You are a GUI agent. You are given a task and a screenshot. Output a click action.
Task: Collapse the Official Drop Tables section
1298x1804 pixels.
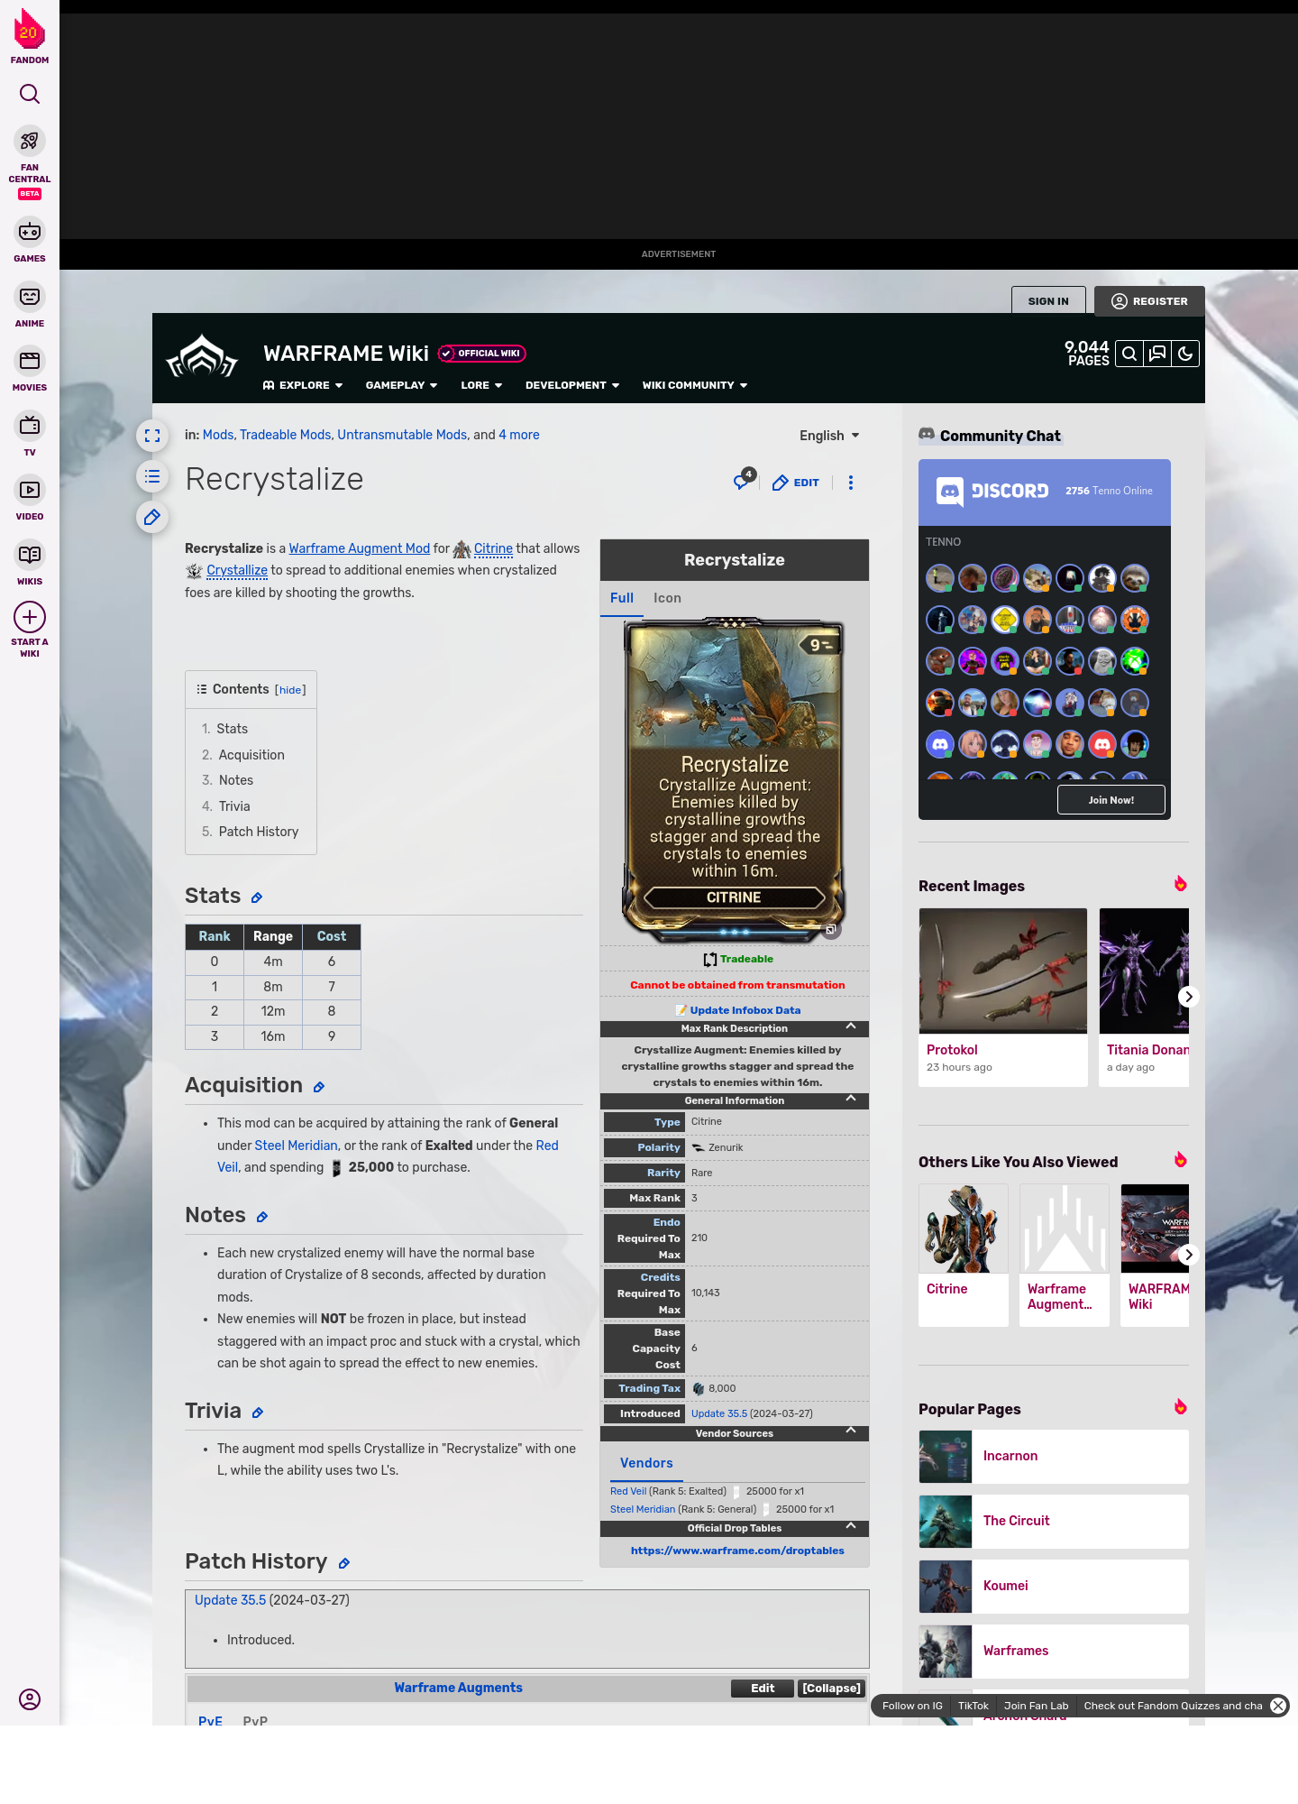click(x=851, y=1526)
